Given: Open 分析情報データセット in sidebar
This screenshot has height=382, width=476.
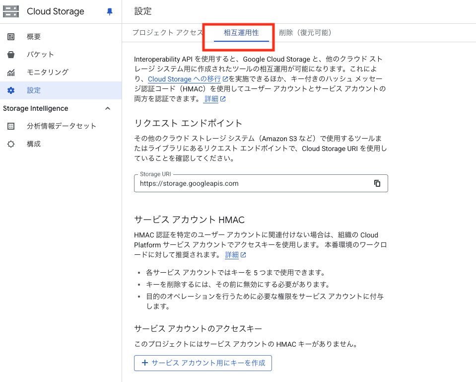Looking at the screenshot, I should (x=61, y=126).
